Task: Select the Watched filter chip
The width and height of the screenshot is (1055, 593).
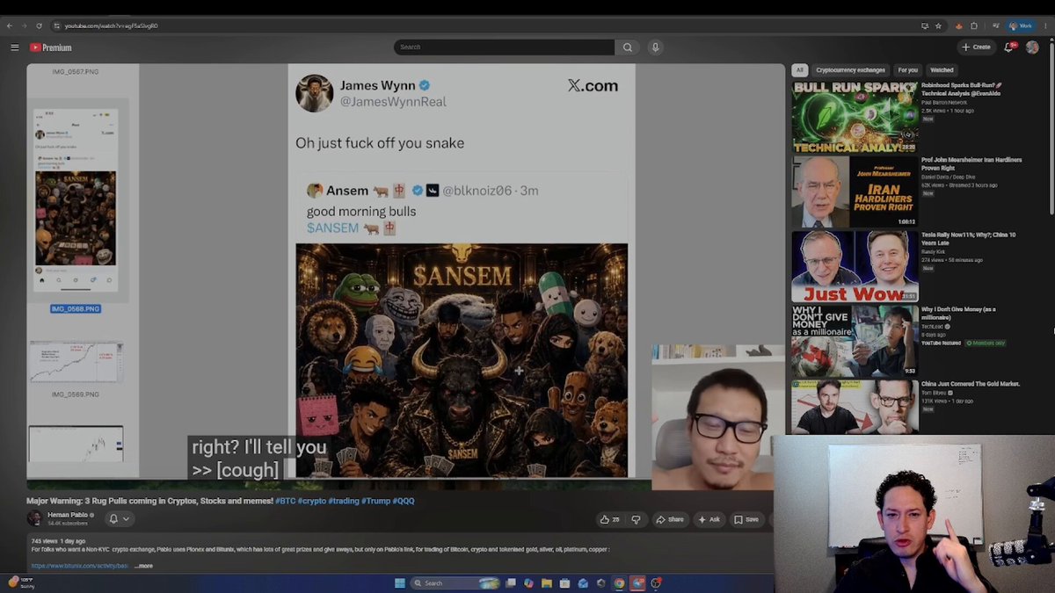Action: coord(942,70)
